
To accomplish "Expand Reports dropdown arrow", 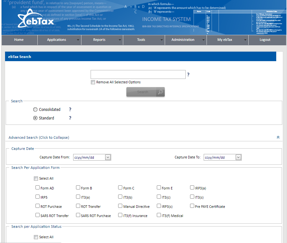I will [x=120, y=40].
